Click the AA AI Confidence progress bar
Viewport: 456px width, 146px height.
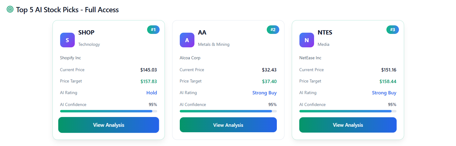[x=228, y=111]
